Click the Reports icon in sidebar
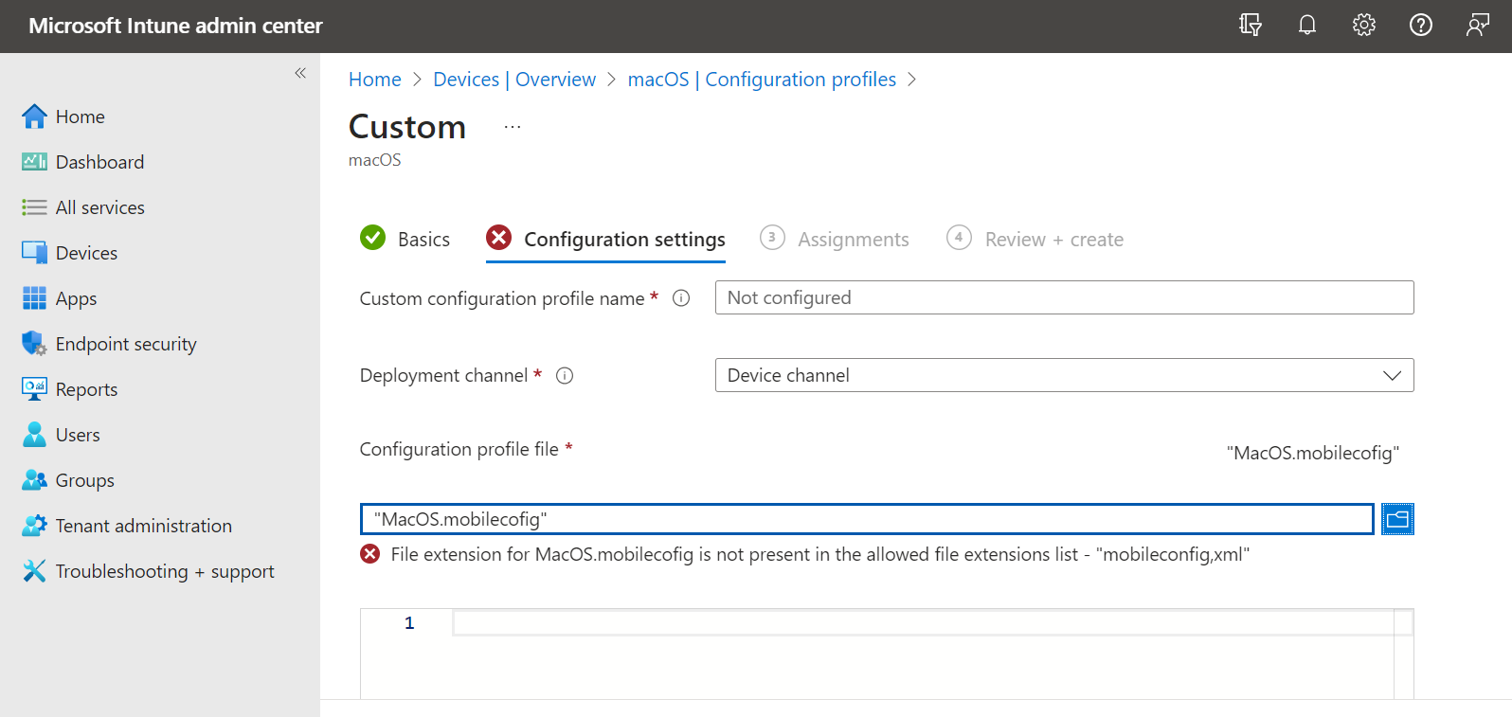1512x717 pixels. [34, 389]
